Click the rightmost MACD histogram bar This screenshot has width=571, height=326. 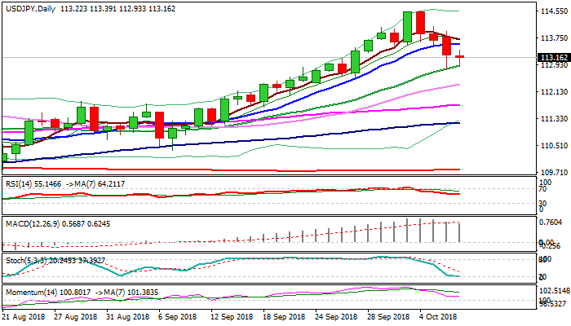point(460,231)
